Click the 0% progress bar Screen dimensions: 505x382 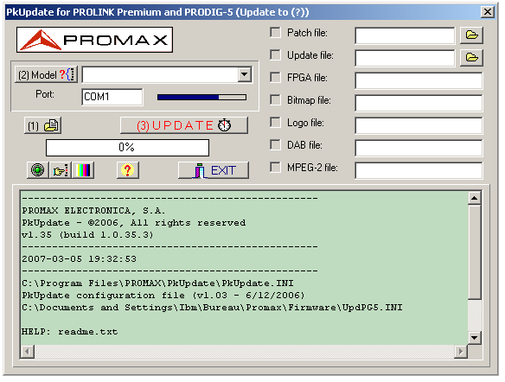pyautogui.click(x=127, y=148)
